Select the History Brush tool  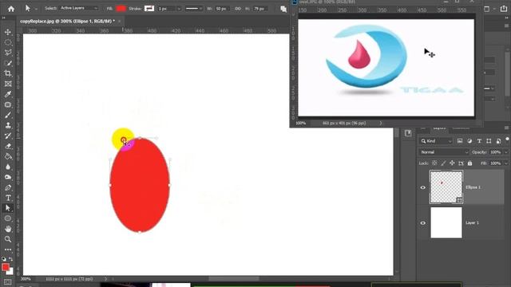coord(8,136)
